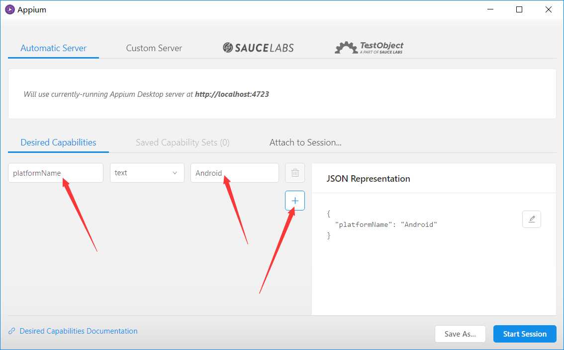Edit raw JSON with the pencil icon

pos(532,219)
